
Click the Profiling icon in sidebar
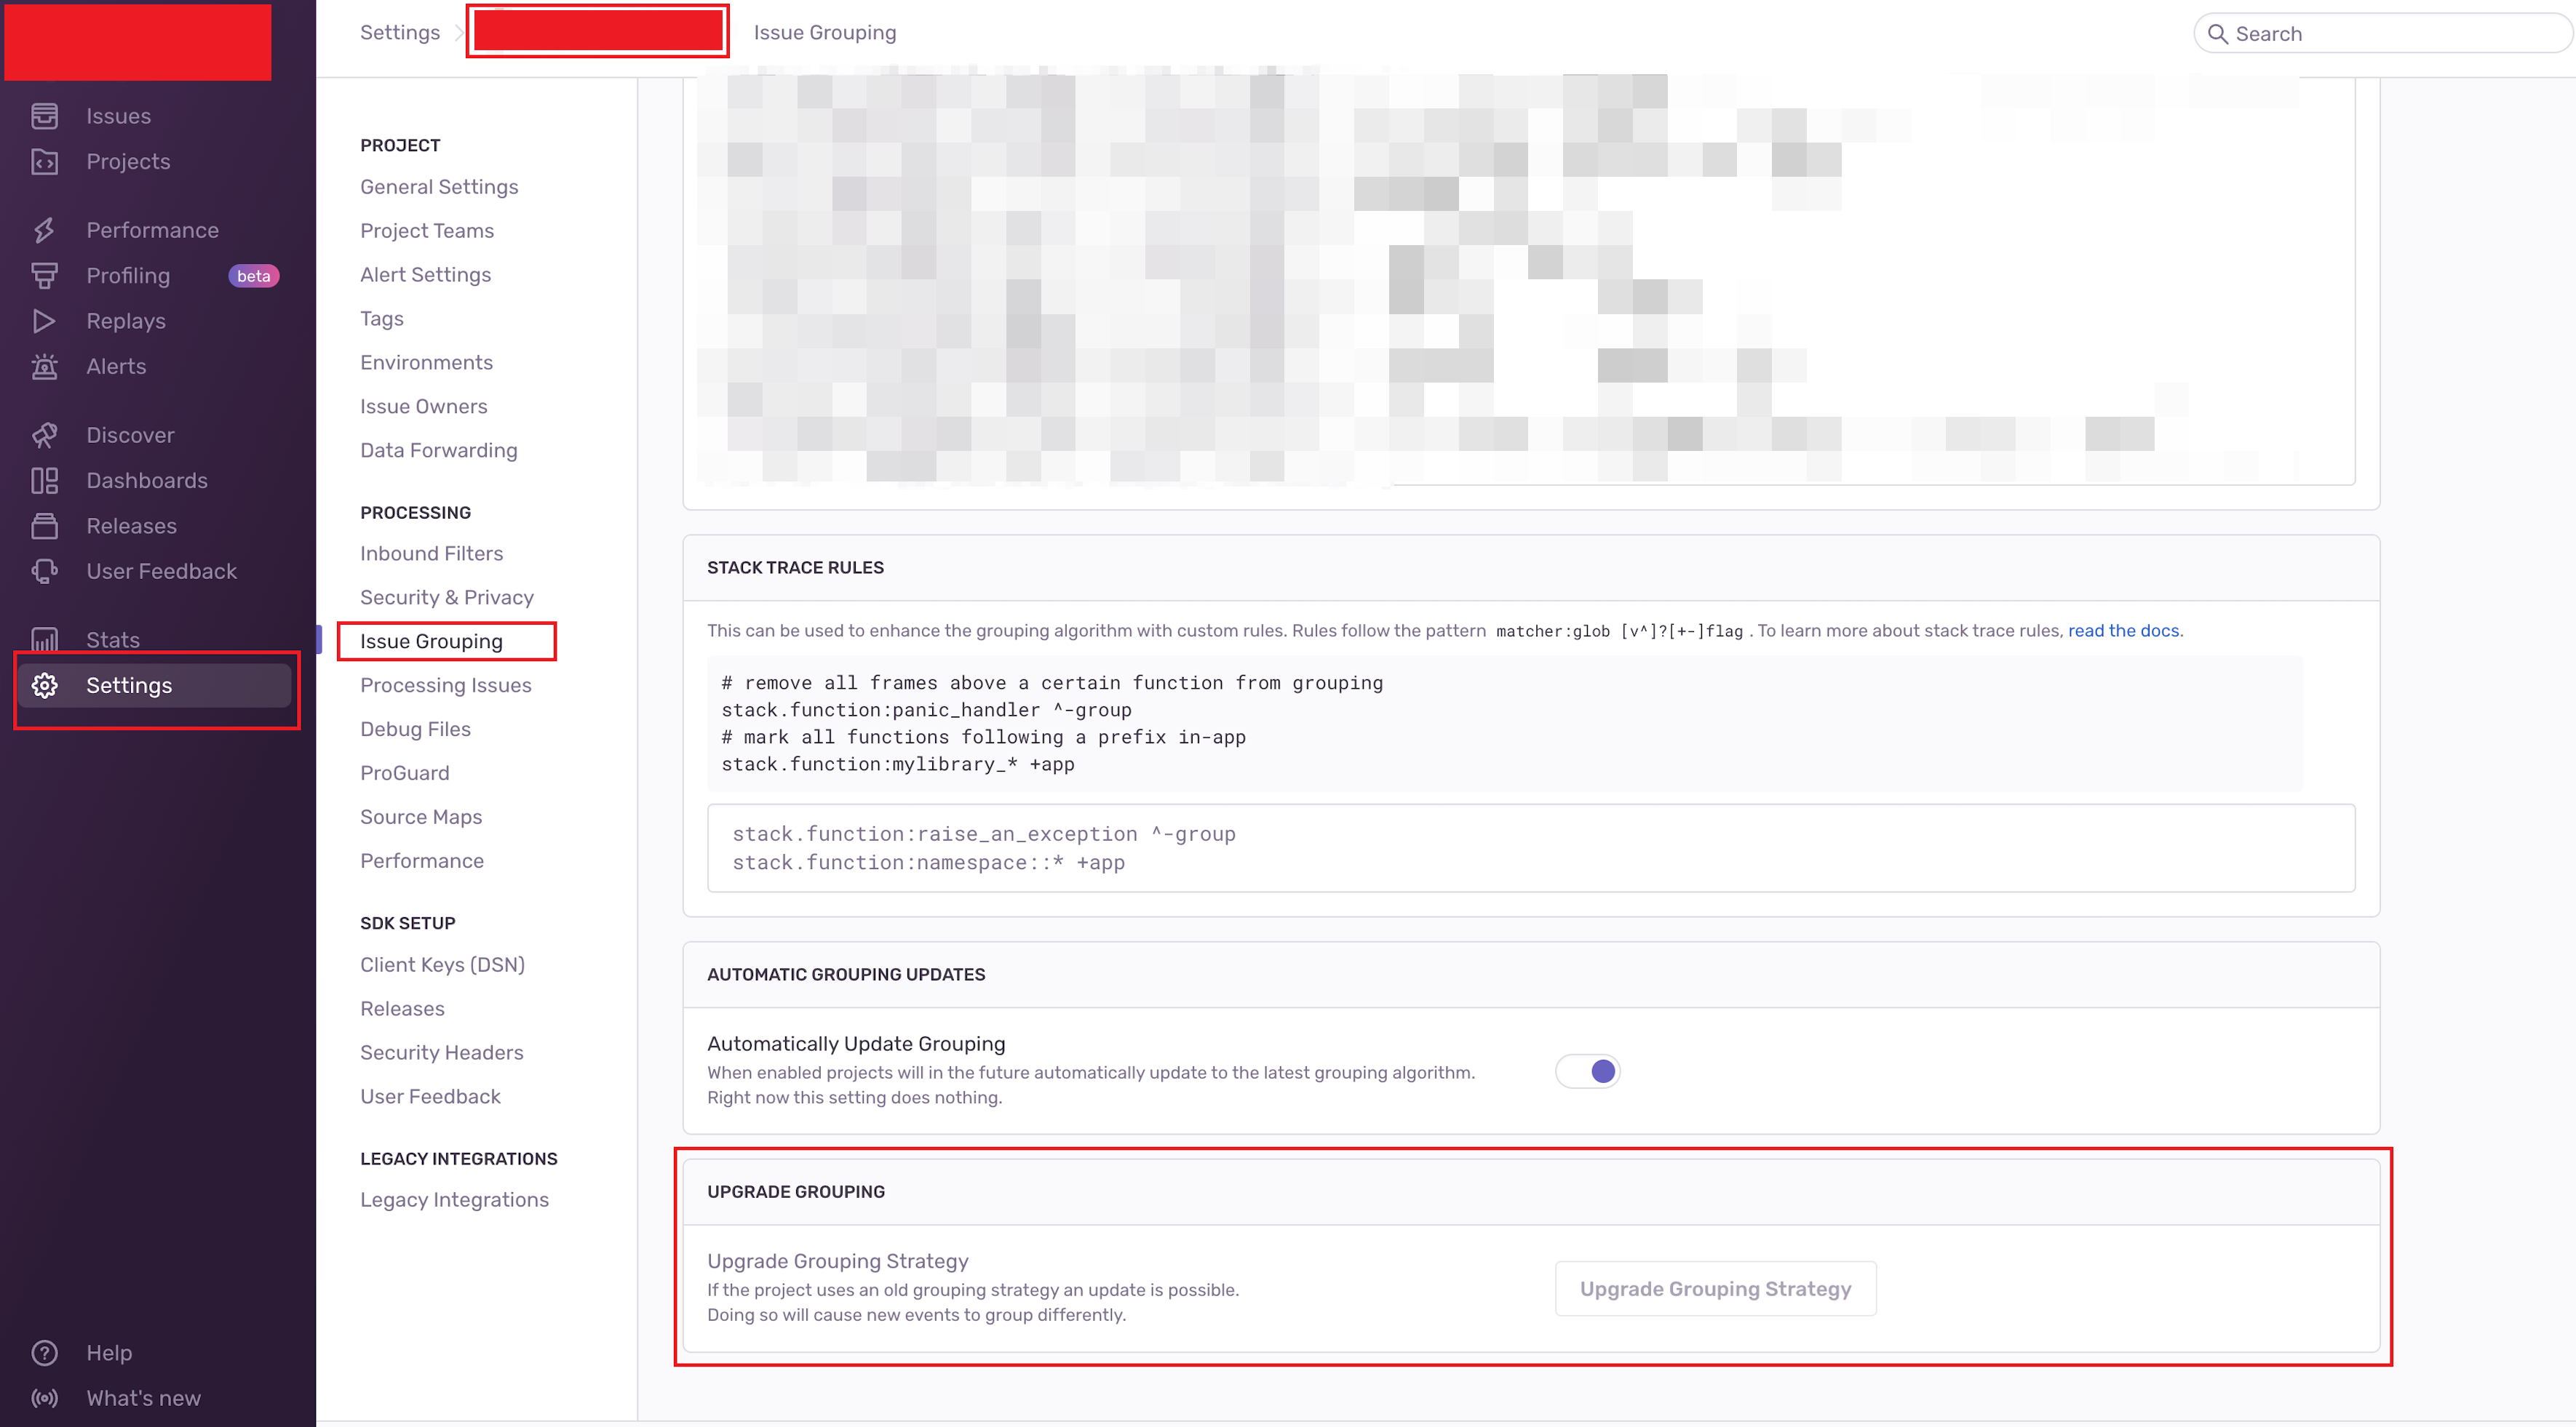44,275
